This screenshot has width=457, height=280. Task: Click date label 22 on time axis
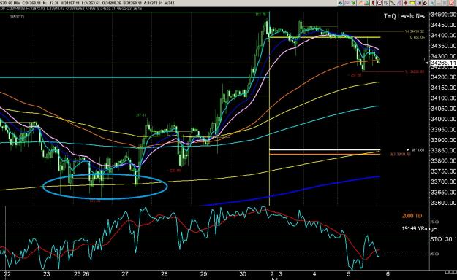[7, 274]
